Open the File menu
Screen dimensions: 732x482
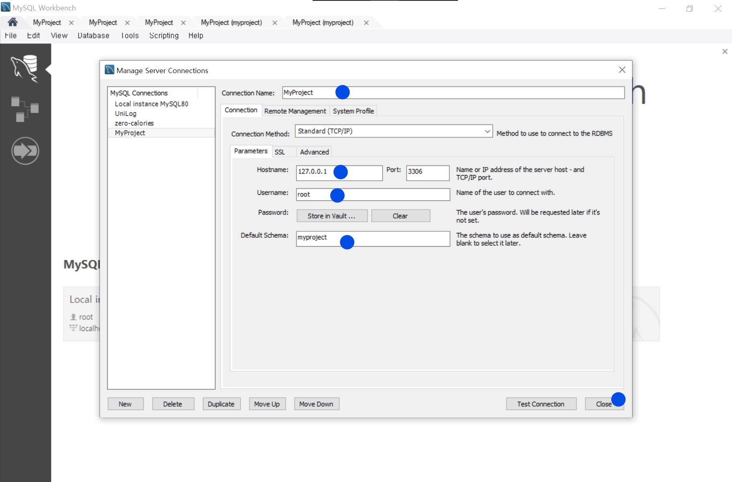point(11,36)
